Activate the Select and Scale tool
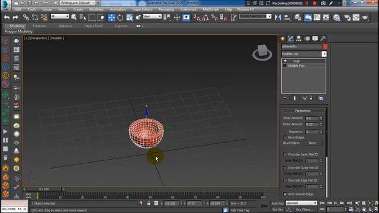The width and height of the screenshot is (379, 213). tap(129, 17)
